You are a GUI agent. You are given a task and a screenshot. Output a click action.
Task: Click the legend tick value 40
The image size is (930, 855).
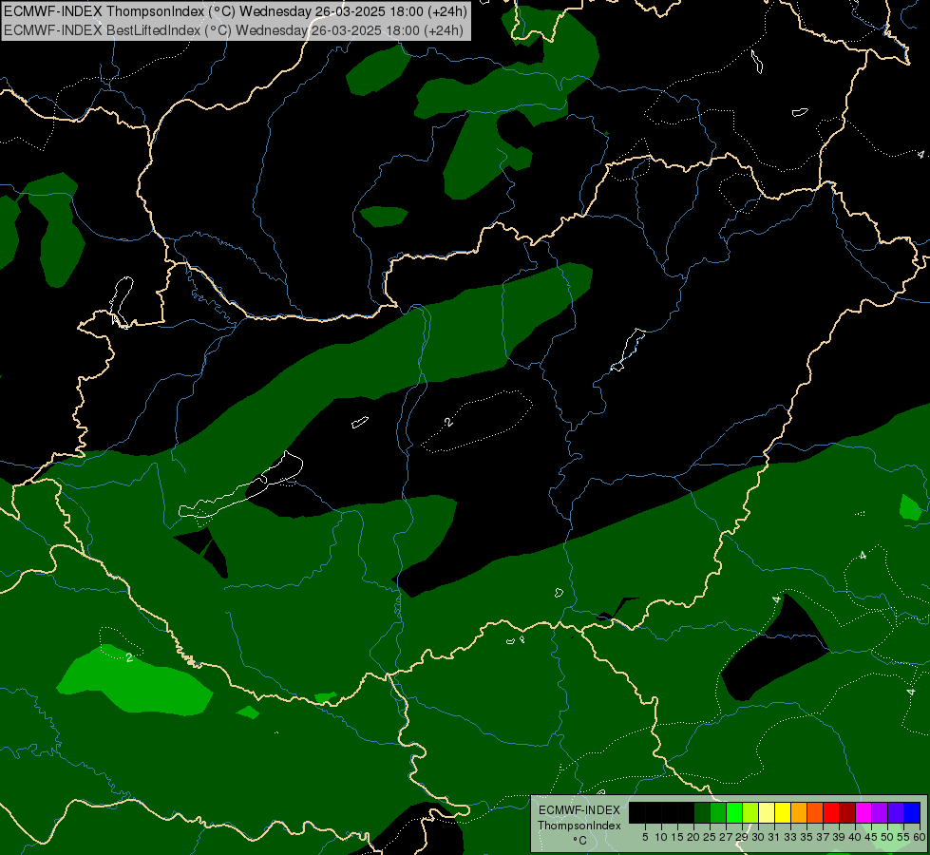[x=855, y=837]
